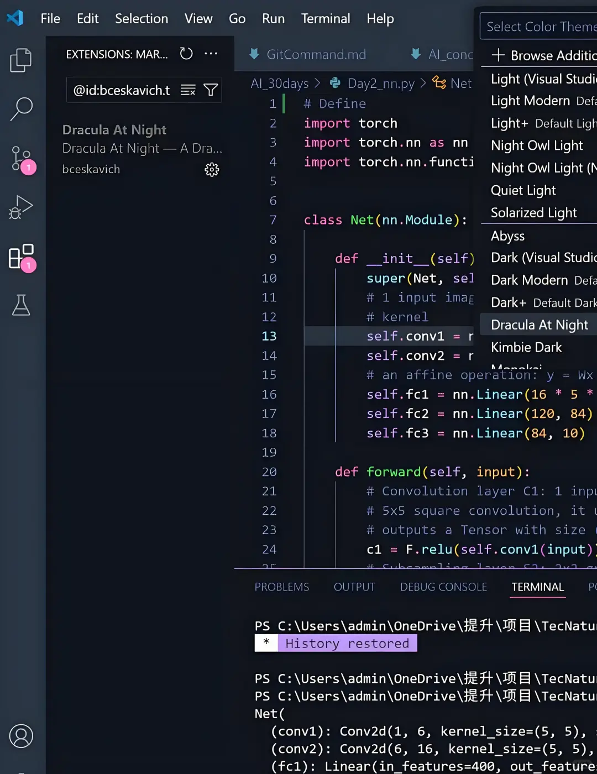Open the Run and Debug view
This screenshot has width=597, height=774.
pos(21,207)
